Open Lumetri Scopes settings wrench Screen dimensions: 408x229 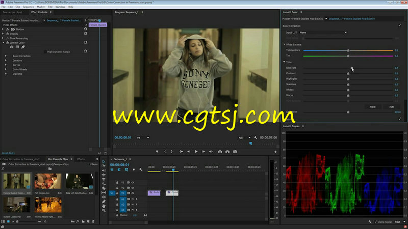[x=370, y=222]
